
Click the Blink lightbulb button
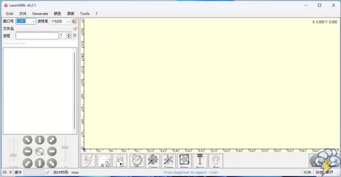216,161
